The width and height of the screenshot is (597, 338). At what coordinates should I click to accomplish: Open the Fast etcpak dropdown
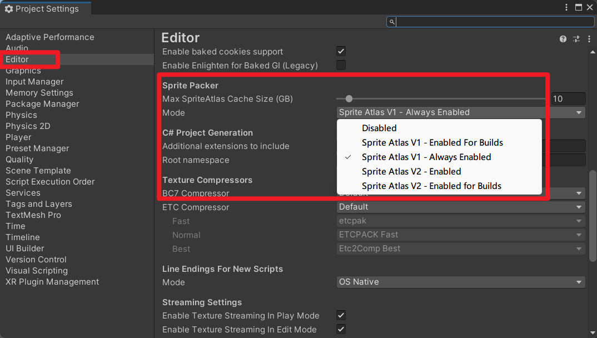point(461,221)
